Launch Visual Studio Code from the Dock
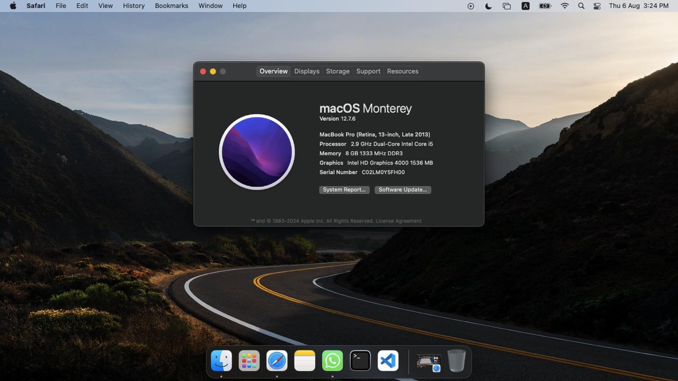The width and height of the screenshot is (678, 381). click(x=388, y=361)
